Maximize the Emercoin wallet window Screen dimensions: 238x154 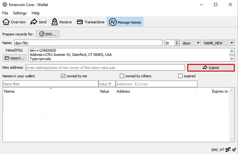(216, 4)
